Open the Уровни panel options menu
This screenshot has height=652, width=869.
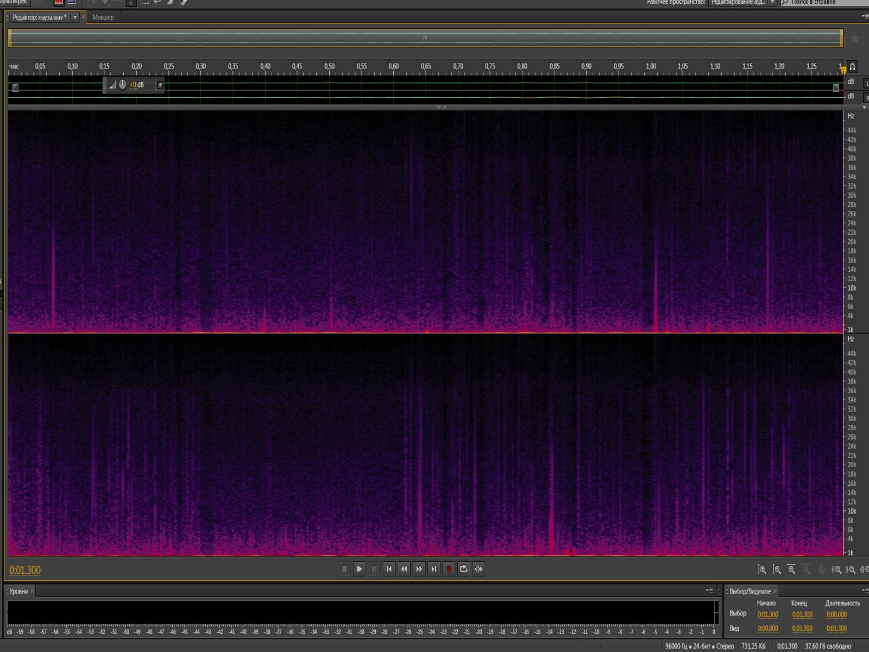click(x=709, y=590)
